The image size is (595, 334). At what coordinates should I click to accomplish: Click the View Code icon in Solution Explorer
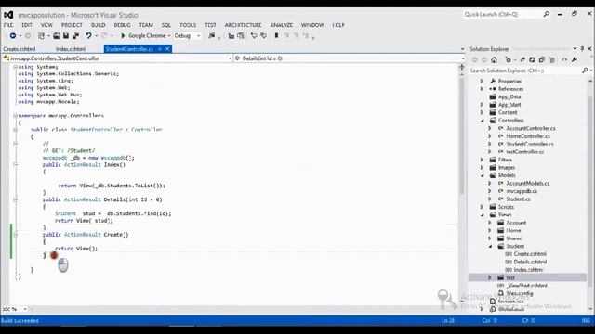click(564, 59)
